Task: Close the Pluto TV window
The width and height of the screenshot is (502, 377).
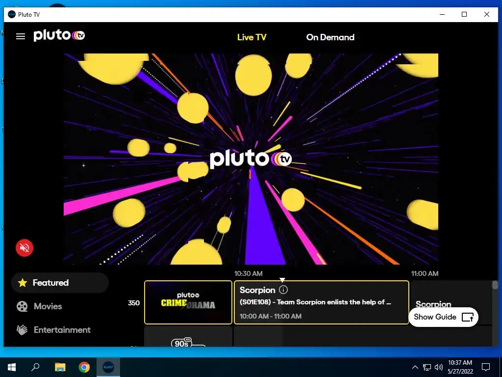Action: click(487, 14)
